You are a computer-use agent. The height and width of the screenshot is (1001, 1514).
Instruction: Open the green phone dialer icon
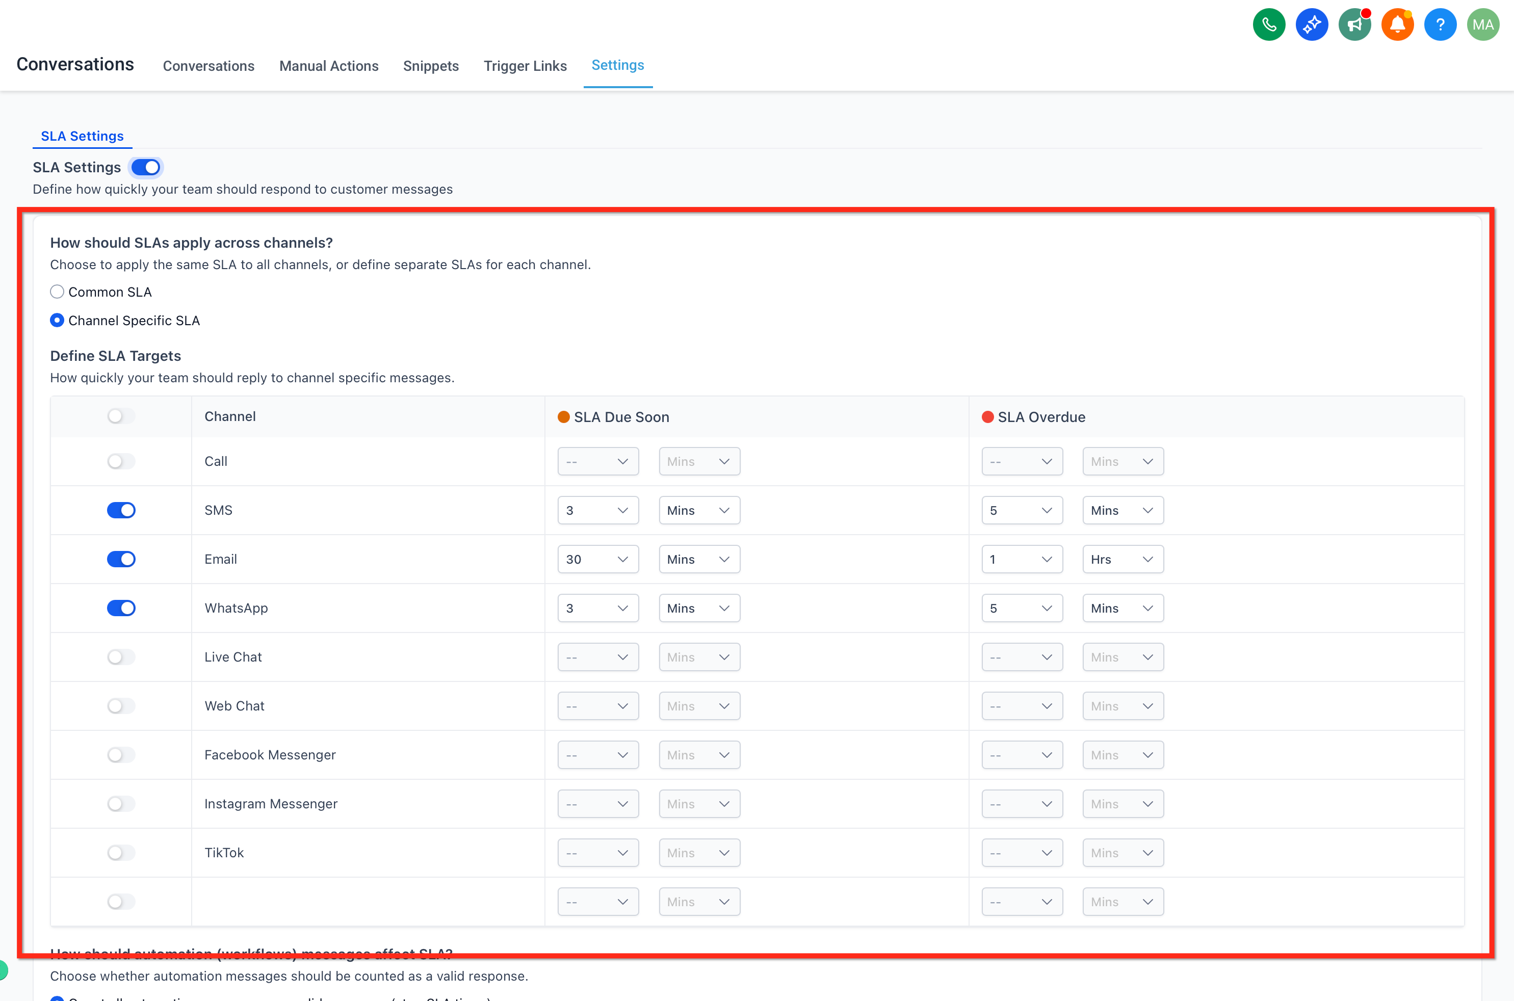pos(1269,25)
